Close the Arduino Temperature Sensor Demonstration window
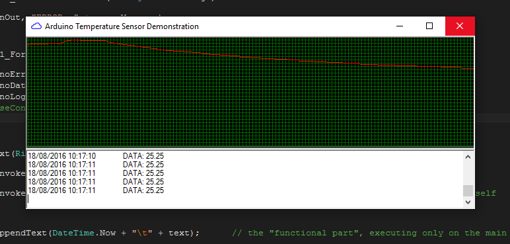This screenshot has width=510, height=244. pyautogui.click(x=460, y=26)
